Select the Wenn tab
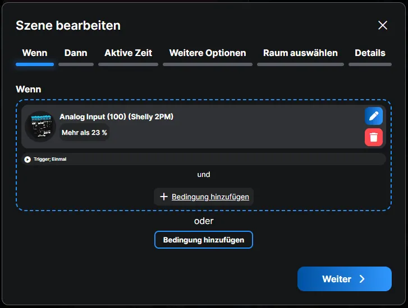Viewport: 408px width, 308px height. click(x=34, y=53)
